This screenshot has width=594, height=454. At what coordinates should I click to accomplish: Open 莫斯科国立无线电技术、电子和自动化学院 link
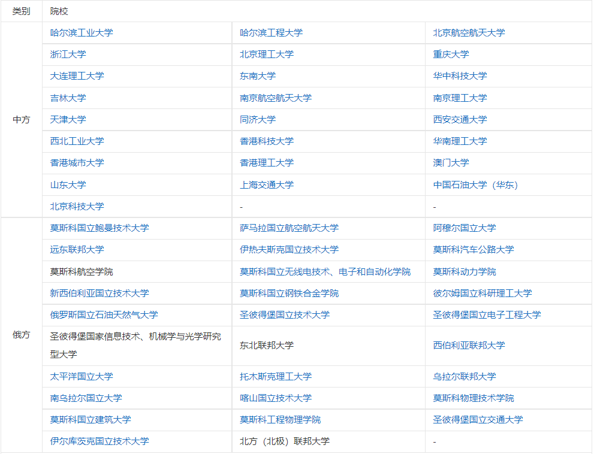click(x=325, y=271)
